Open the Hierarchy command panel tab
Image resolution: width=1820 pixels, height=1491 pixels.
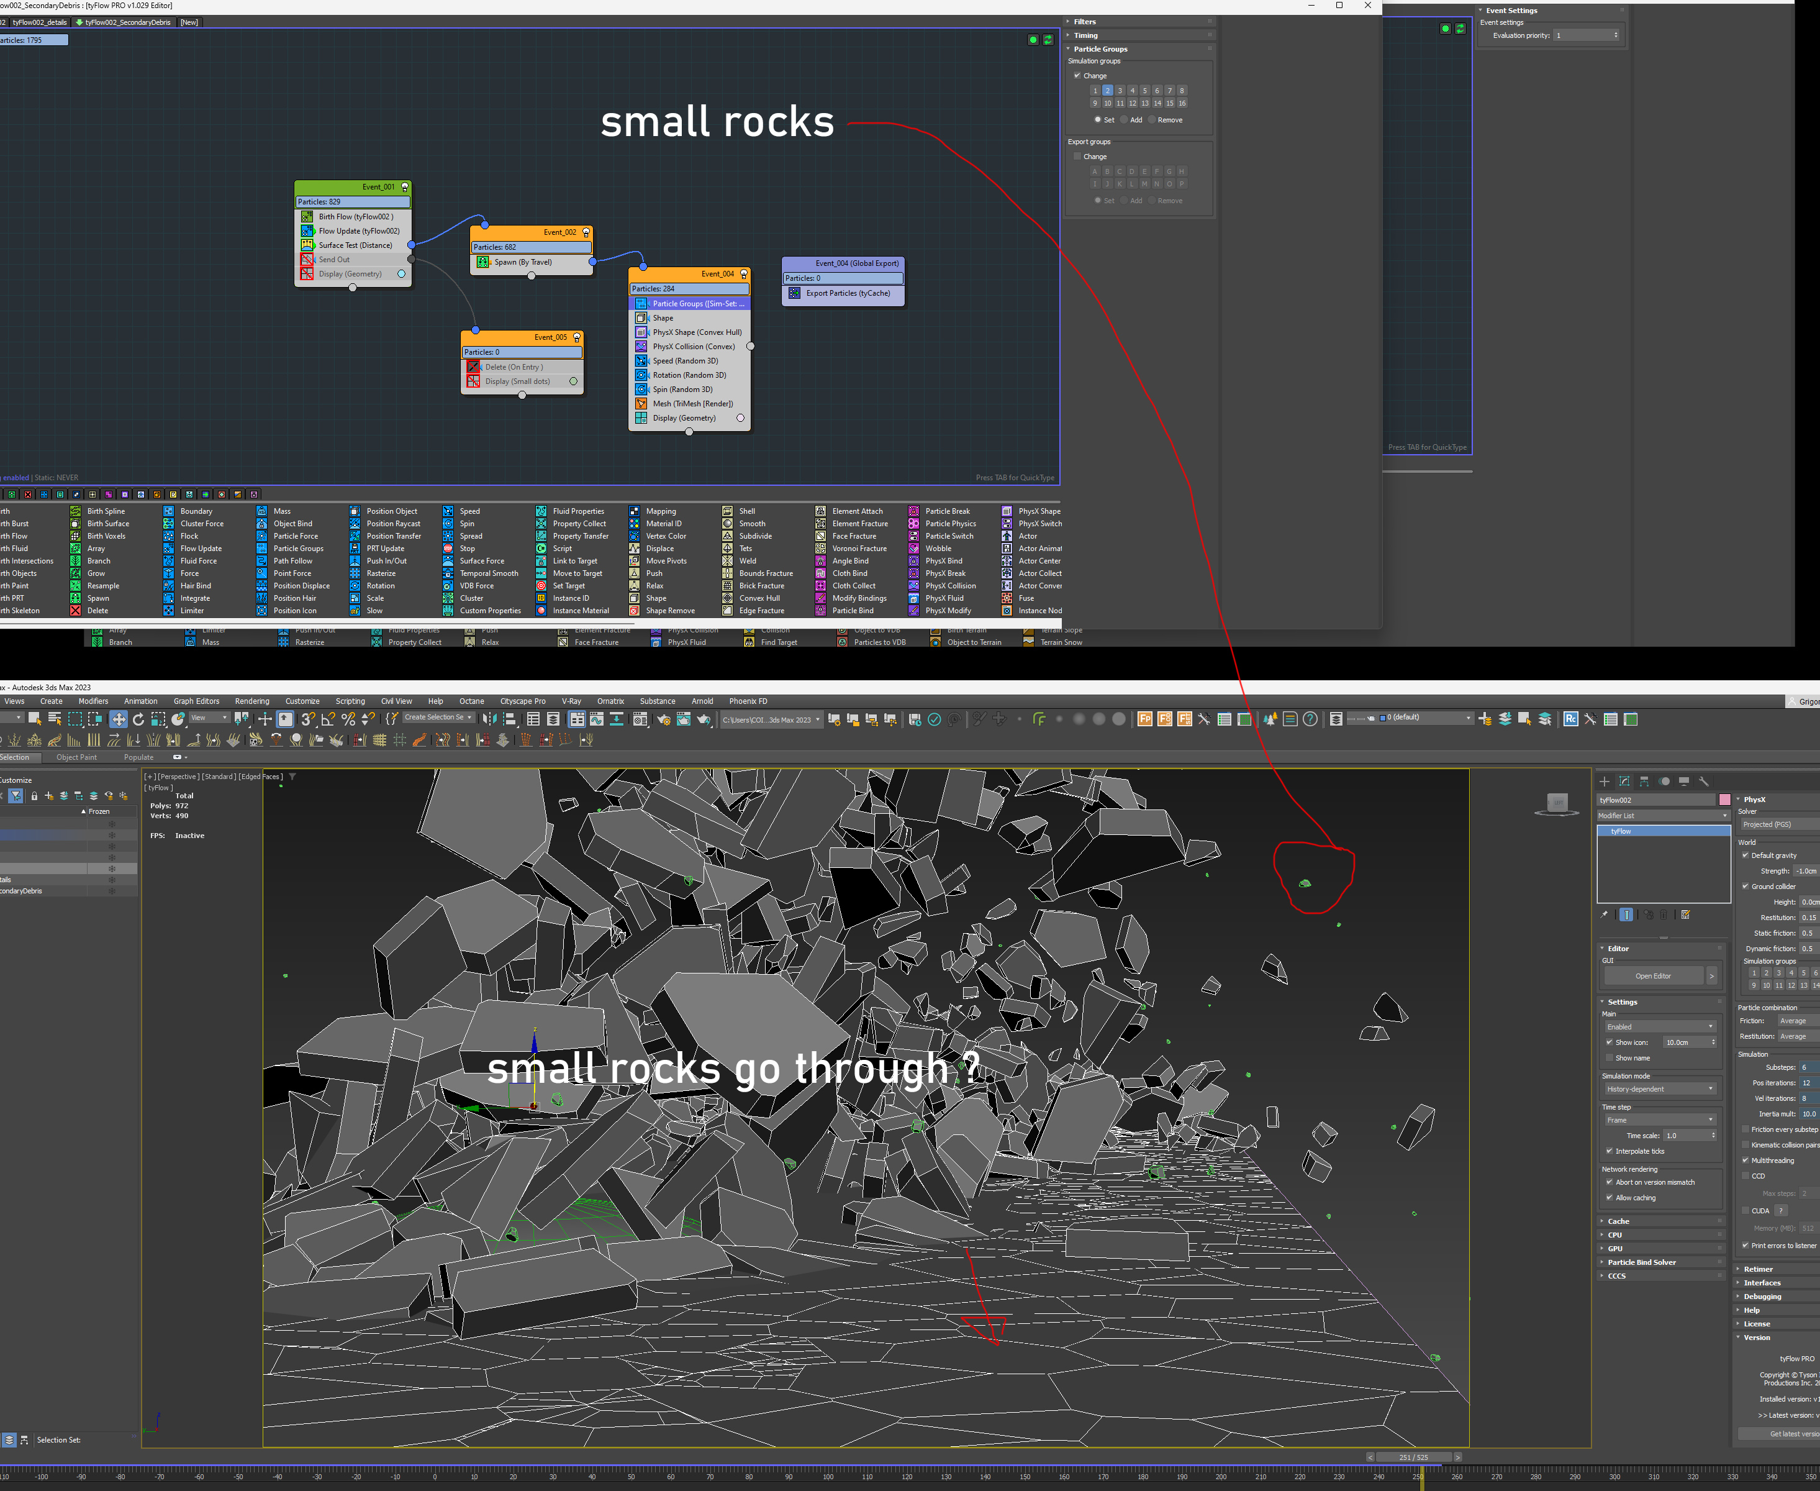click(x=1644, y=782)
